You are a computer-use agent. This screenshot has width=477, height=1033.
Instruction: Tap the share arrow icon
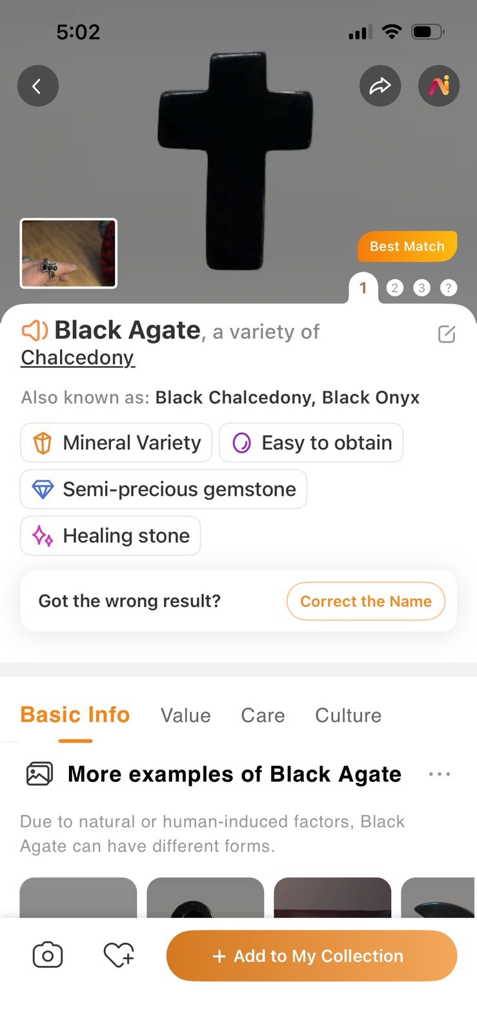pos(380,86)
